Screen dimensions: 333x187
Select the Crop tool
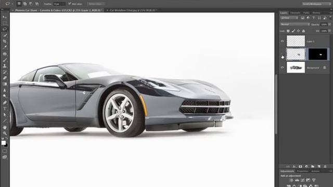click(5, 42)
